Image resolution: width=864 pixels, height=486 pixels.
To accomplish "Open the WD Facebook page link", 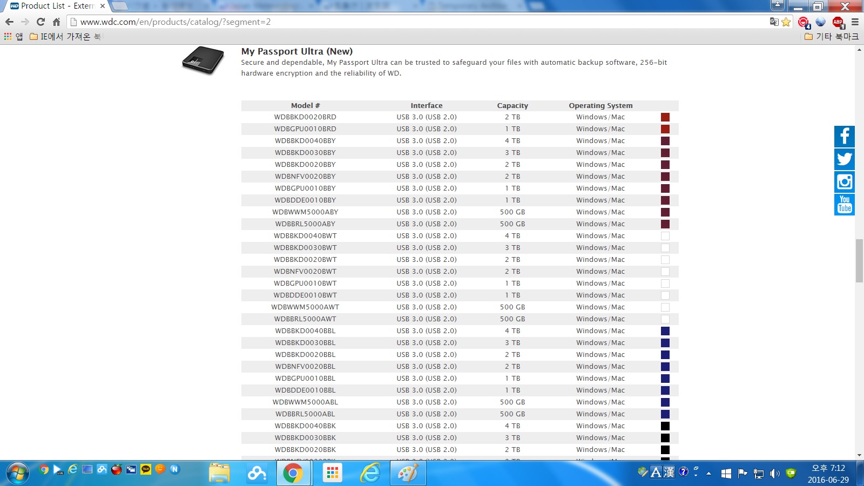I will click(x=845, y=136).
